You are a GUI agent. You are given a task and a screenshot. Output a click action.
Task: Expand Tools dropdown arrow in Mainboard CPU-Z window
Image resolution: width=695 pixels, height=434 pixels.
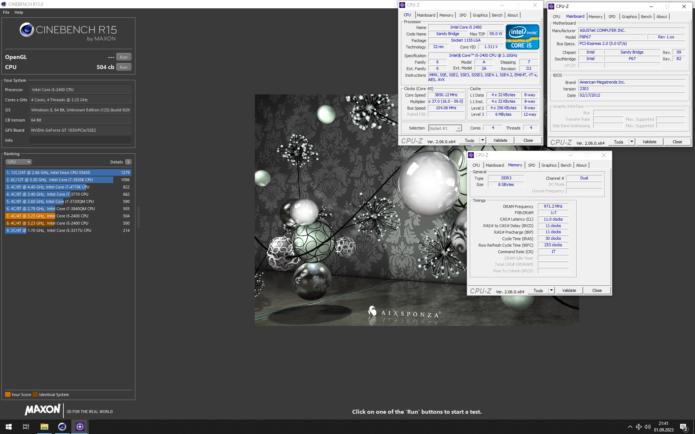(x=632, y=142)
